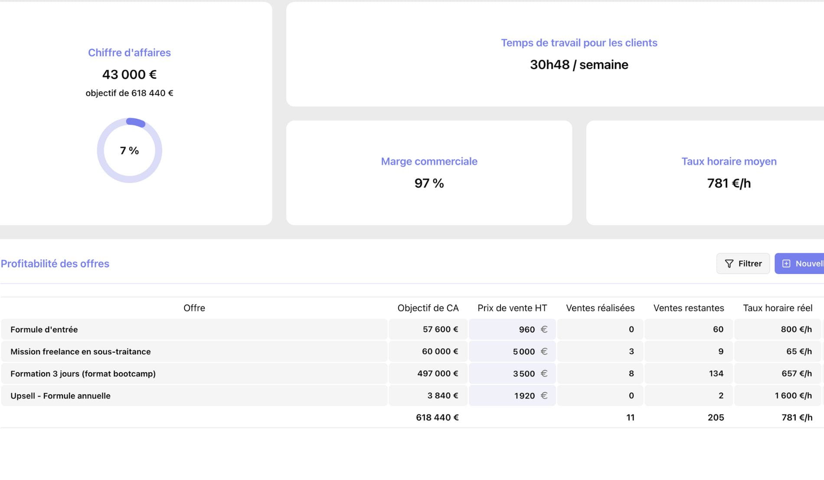Select Mission freelance en sous-traitance row
Screen dimensions: 824x480
194,351
